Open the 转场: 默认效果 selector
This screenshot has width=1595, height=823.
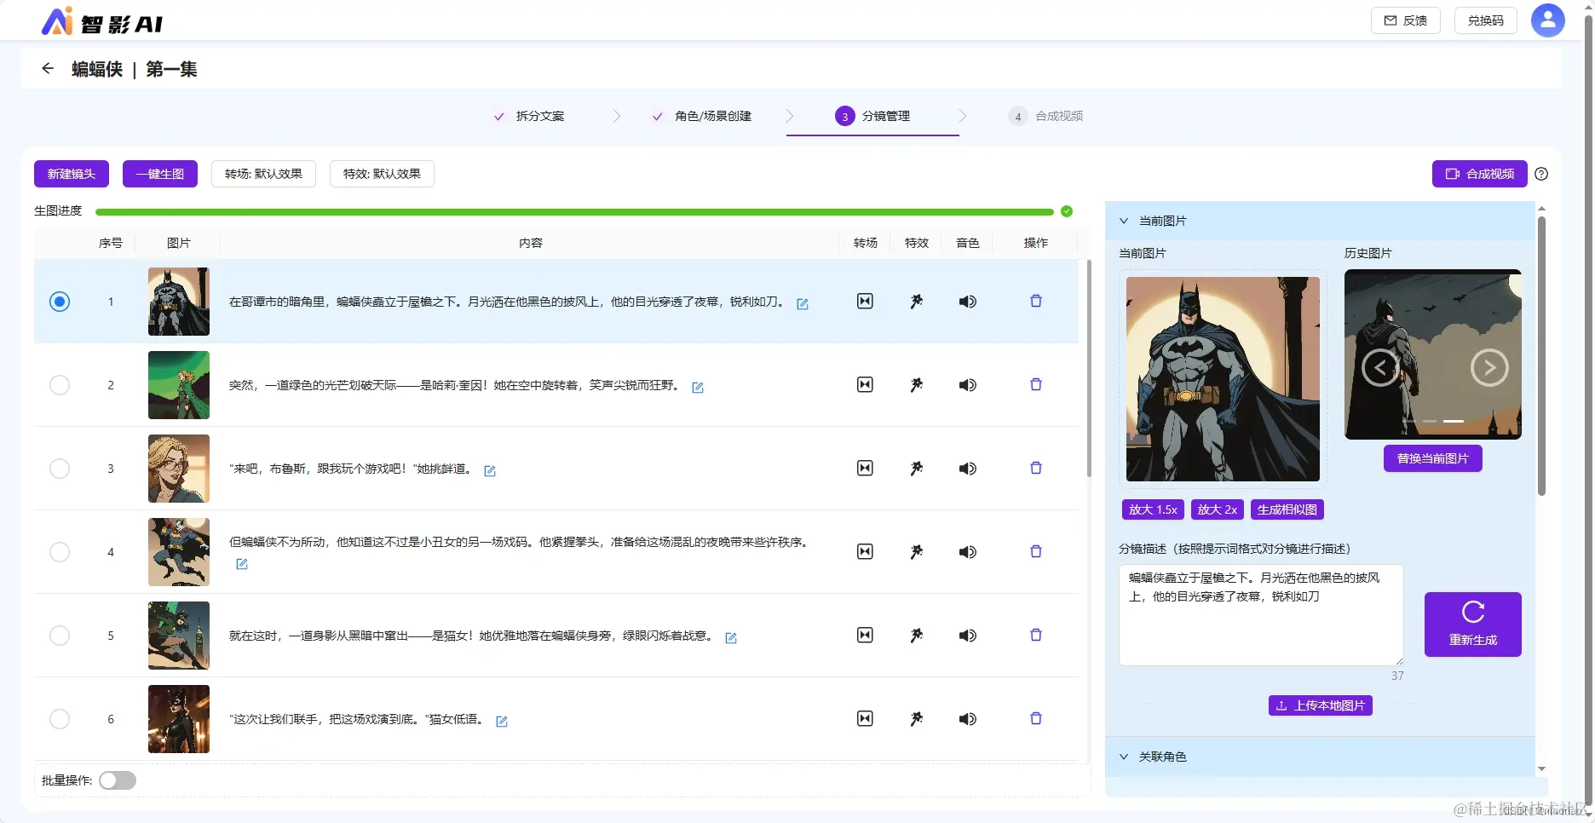263,174
